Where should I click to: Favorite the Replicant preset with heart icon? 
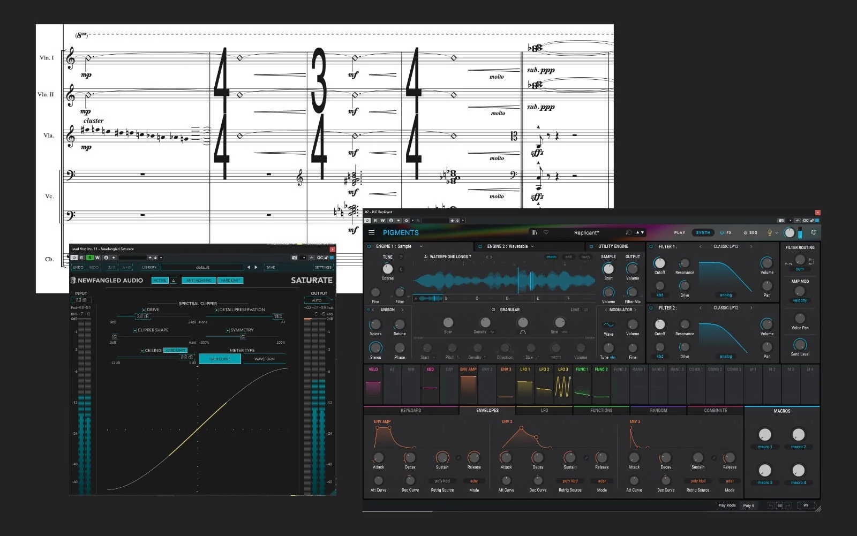pos(546,232)
